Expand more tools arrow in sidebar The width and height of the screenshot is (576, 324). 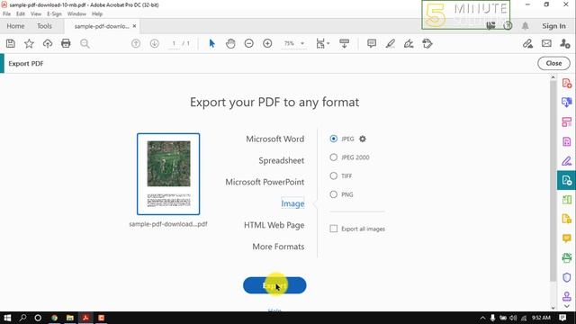566,306
